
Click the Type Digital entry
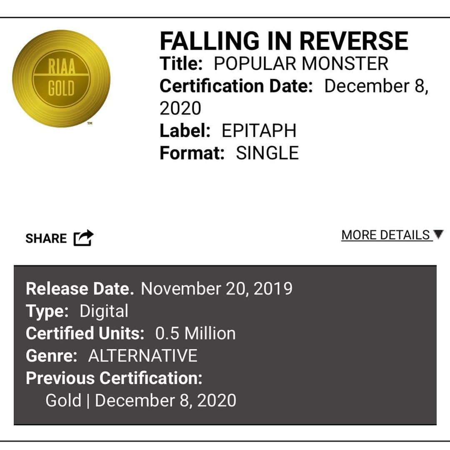77,311
